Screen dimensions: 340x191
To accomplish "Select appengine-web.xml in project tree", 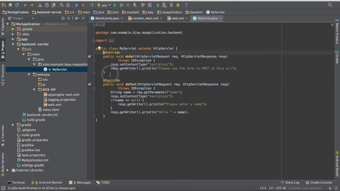I will pyautogui.click(x=62, y=94).
